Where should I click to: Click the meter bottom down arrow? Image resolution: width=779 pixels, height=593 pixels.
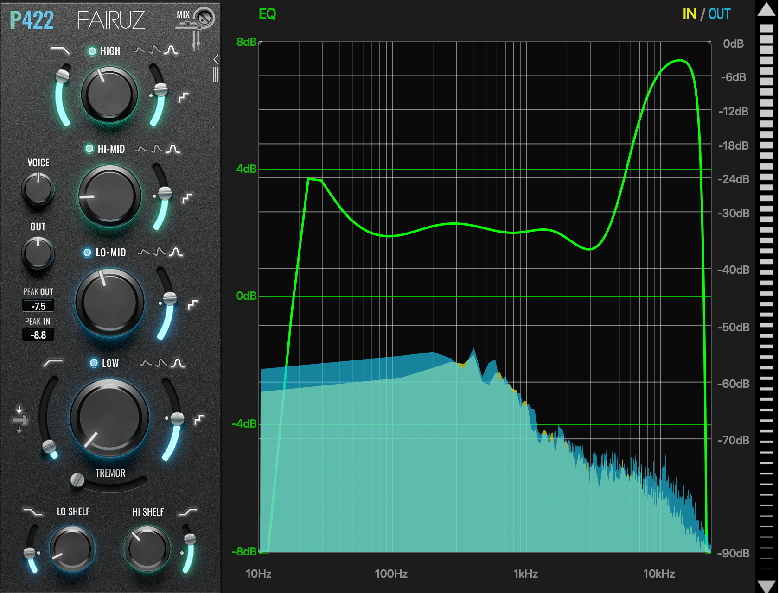point(766,586)
